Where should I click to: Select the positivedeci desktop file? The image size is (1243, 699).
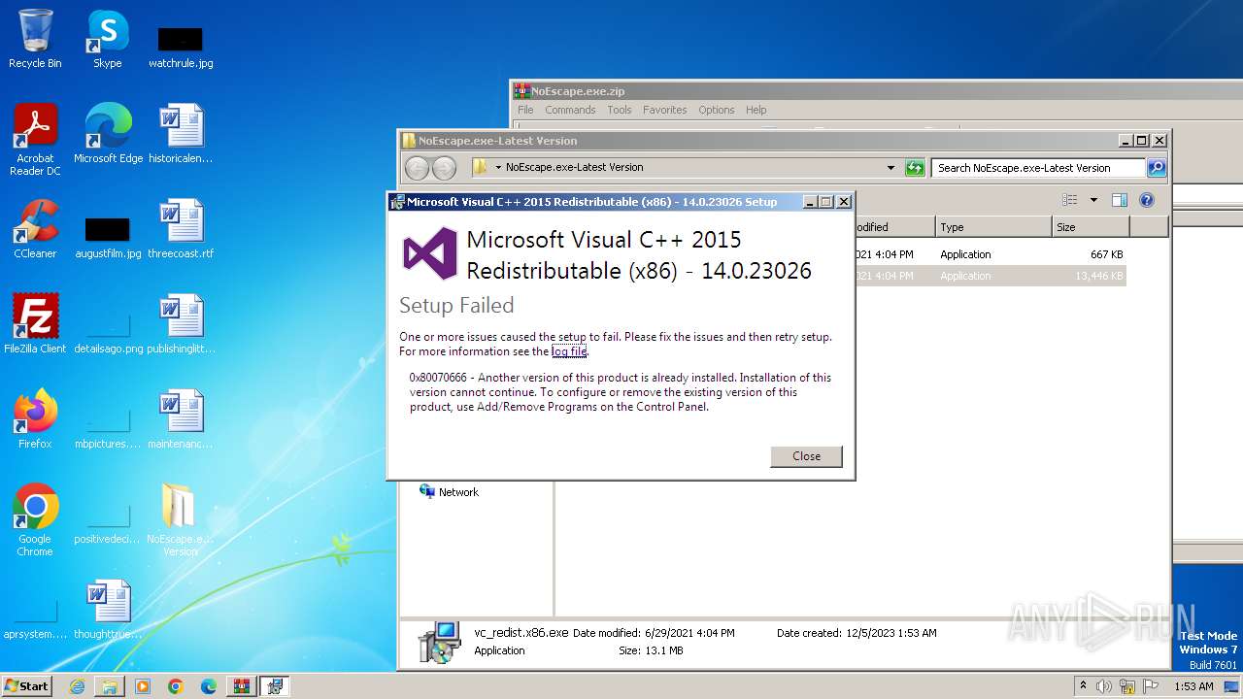pyautogui.click(x=108, y=523)
